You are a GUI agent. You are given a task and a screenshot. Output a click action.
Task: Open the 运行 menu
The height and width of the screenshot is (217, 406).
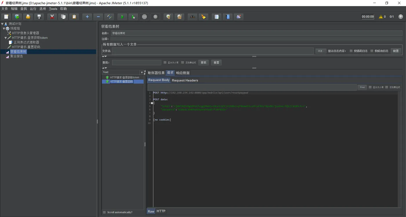point(33,9)
